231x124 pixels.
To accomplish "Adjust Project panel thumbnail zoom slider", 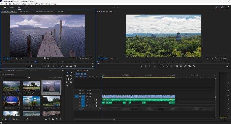I will (x=20, y=119).
